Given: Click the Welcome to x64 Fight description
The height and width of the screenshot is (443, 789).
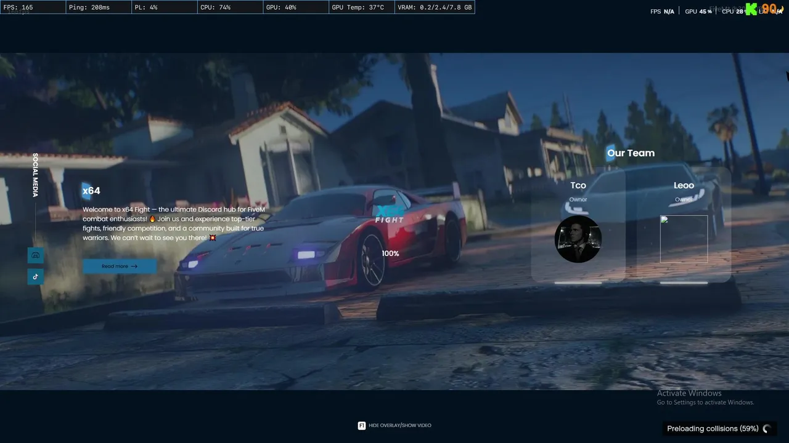Looking at the screenshot, I should 174,223.
